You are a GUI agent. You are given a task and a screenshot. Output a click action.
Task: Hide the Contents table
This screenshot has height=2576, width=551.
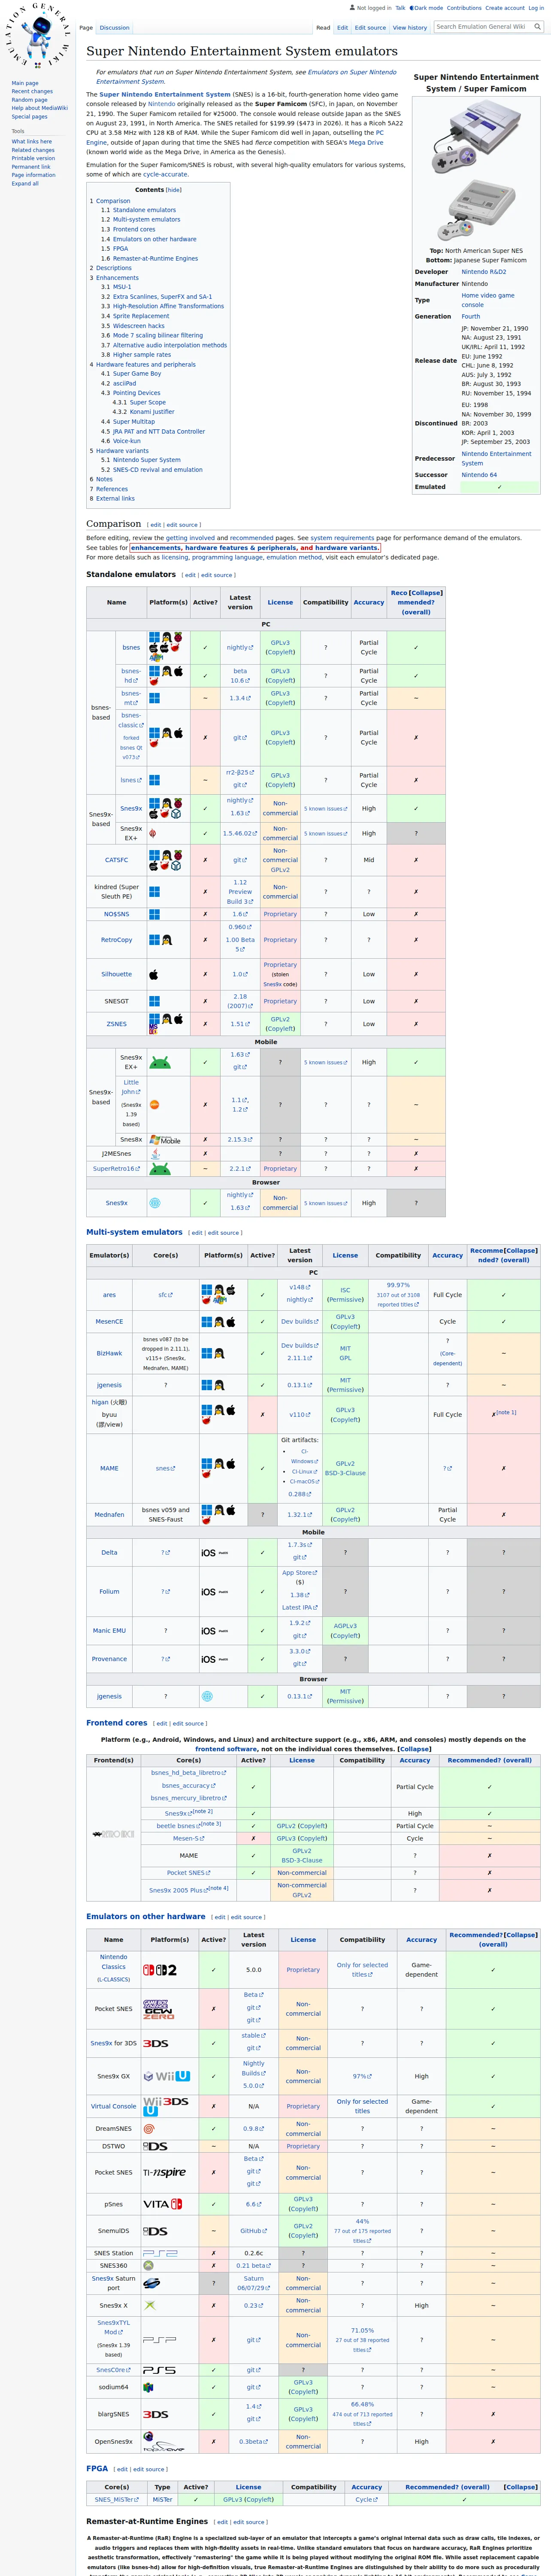point(174,190)
